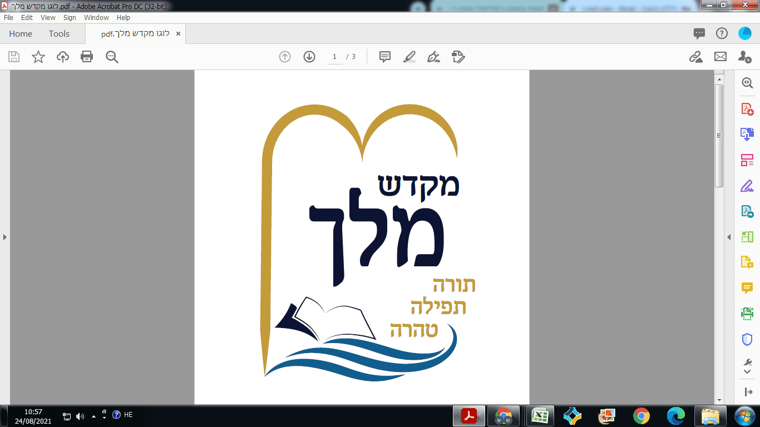Open Windows Explorer folder in taskbar

[710, 416]
